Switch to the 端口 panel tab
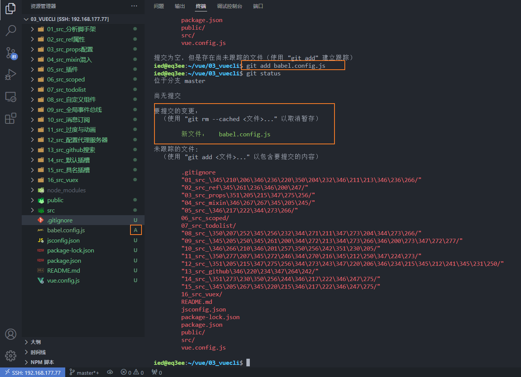 [x=258, y=6]
